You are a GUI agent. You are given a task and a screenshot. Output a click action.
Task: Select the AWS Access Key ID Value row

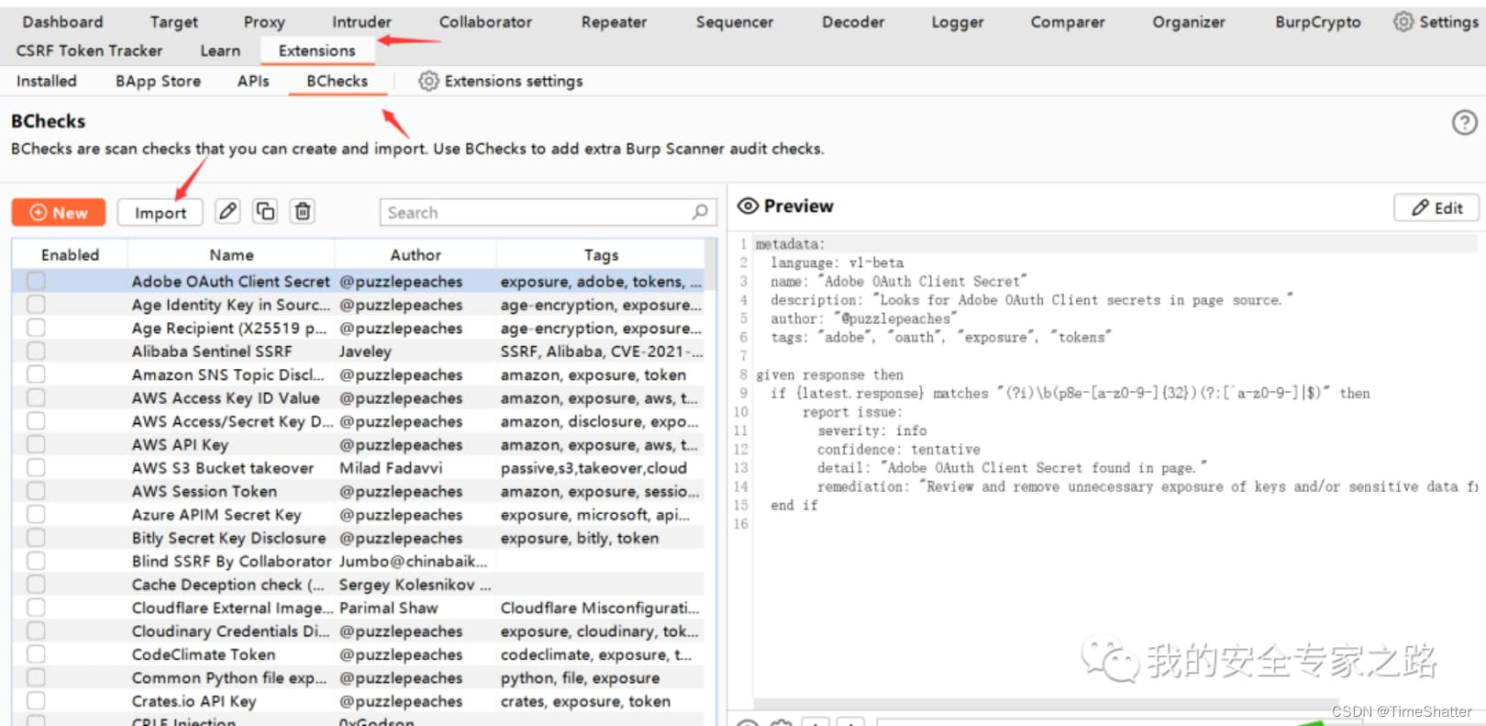tap(358, 397)
